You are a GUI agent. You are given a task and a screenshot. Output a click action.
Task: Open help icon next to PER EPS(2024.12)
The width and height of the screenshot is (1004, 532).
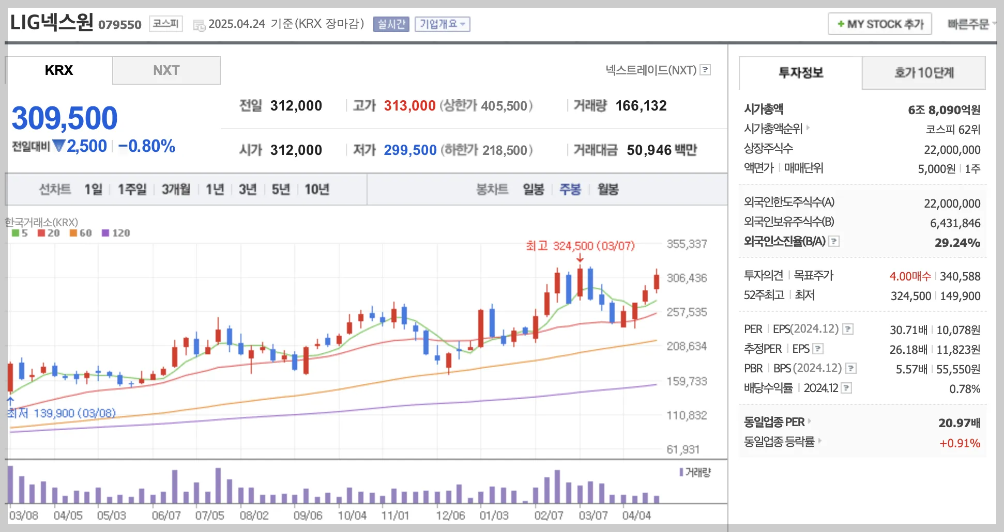(848, 329)
